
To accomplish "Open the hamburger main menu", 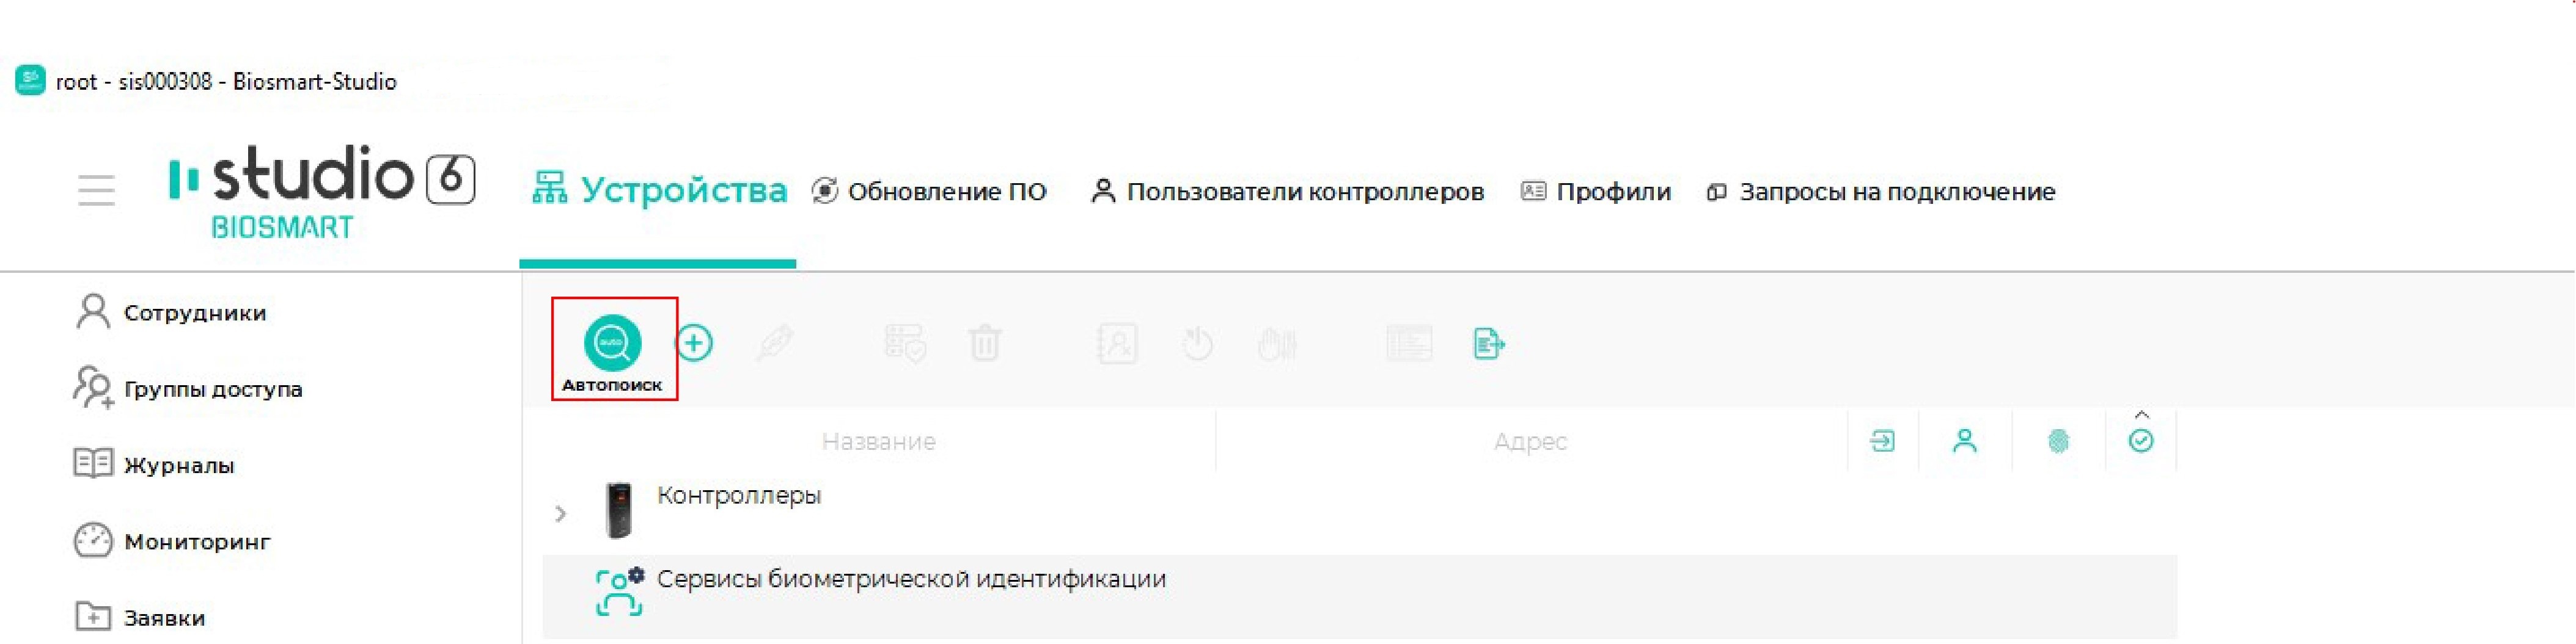I will point(97,190).
